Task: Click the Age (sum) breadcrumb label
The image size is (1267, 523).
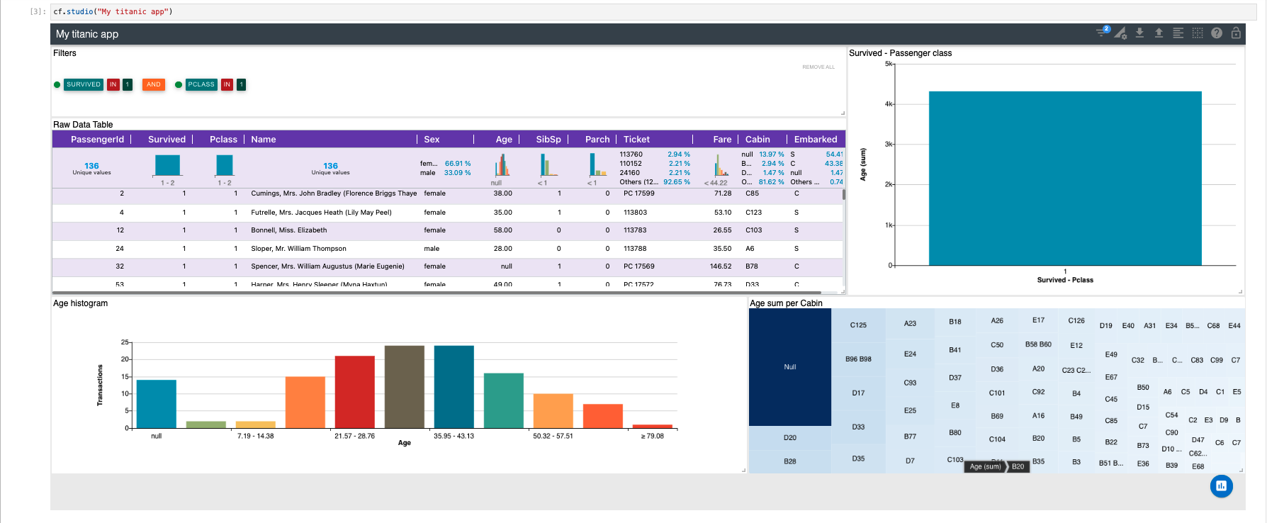Action: pyautogui.click(x=985, y=466)
